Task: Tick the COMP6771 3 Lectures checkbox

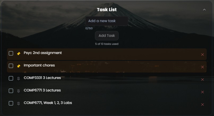Action: tap(11, 91)
